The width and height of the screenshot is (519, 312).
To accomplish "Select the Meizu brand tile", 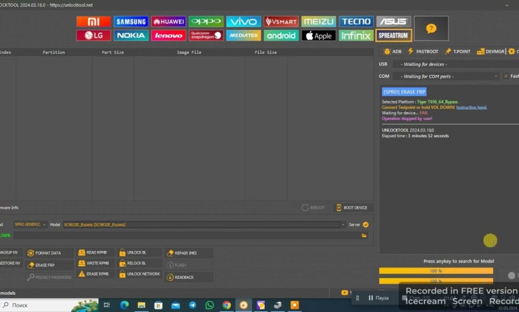I will [x=319, y=21].
